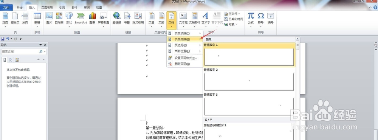Open Word Help with the question mark icon
Screen dimensions: 378x140
coord(375,8)
